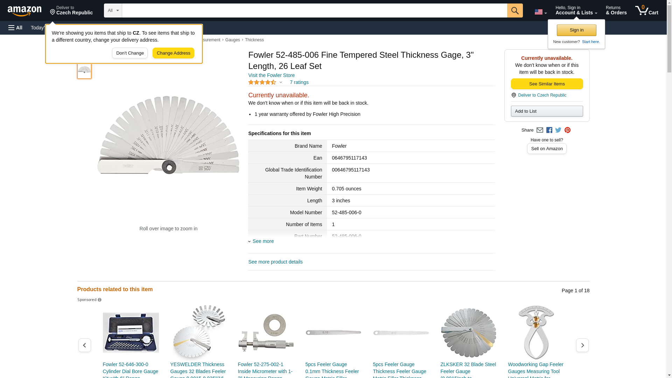This screenshot has height=378, width=672.
Task: Share product on Facebook
Action: click(549, 130)
